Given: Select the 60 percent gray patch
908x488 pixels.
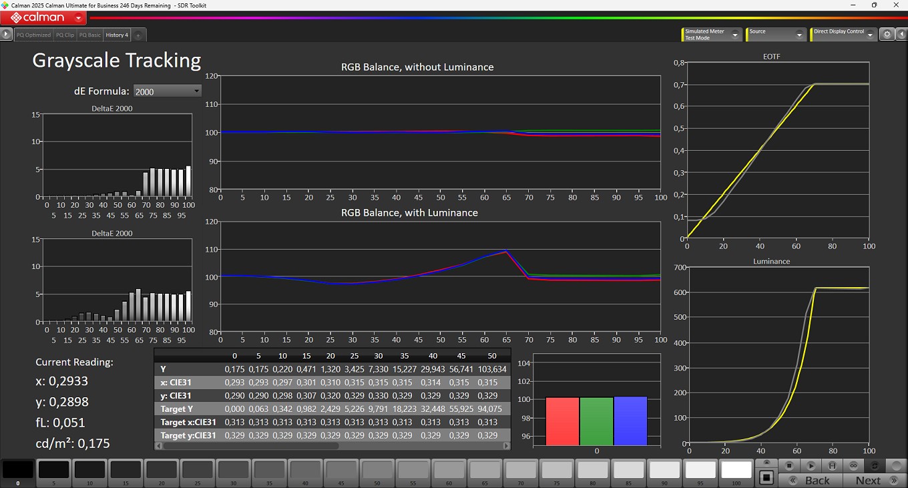Looking at the screenshot, I should pyautogui.click(x=449, y=471).
